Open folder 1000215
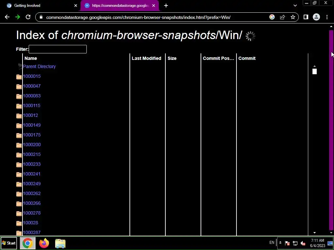 coord(32,155)
